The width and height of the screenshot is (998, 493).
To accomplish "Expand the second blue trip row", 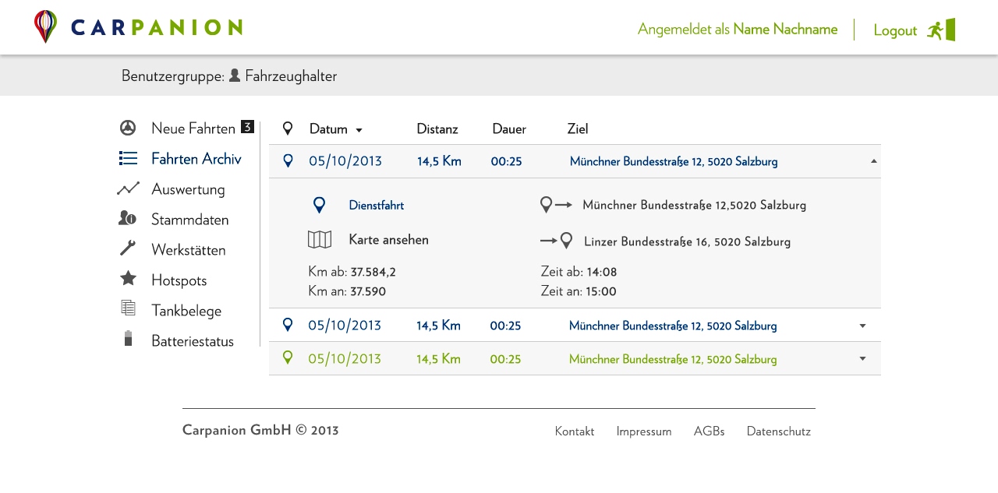I will coord(862,326).
